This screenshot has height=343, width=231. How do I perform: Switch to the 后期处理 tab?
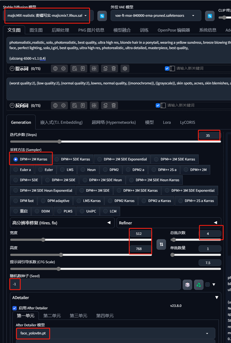click(60, 30)
